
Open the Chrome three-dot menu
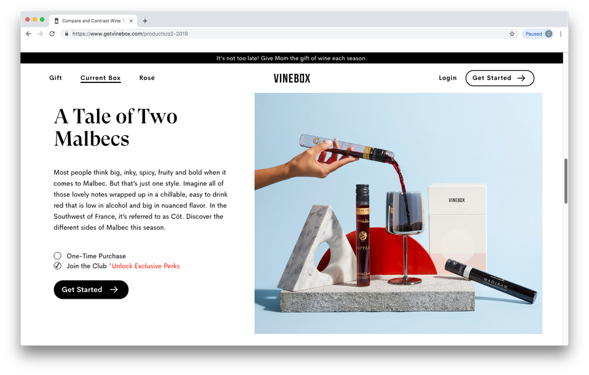click(561, 34)
